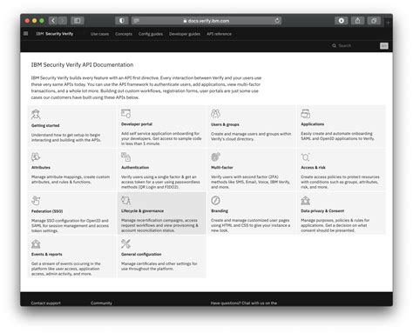Click the 'IBM Security Verify API Documentation' heading

point(82,64)
